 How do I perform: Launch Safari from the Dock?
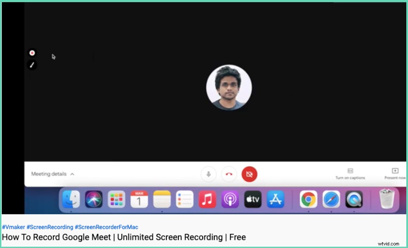pos(331,200)
